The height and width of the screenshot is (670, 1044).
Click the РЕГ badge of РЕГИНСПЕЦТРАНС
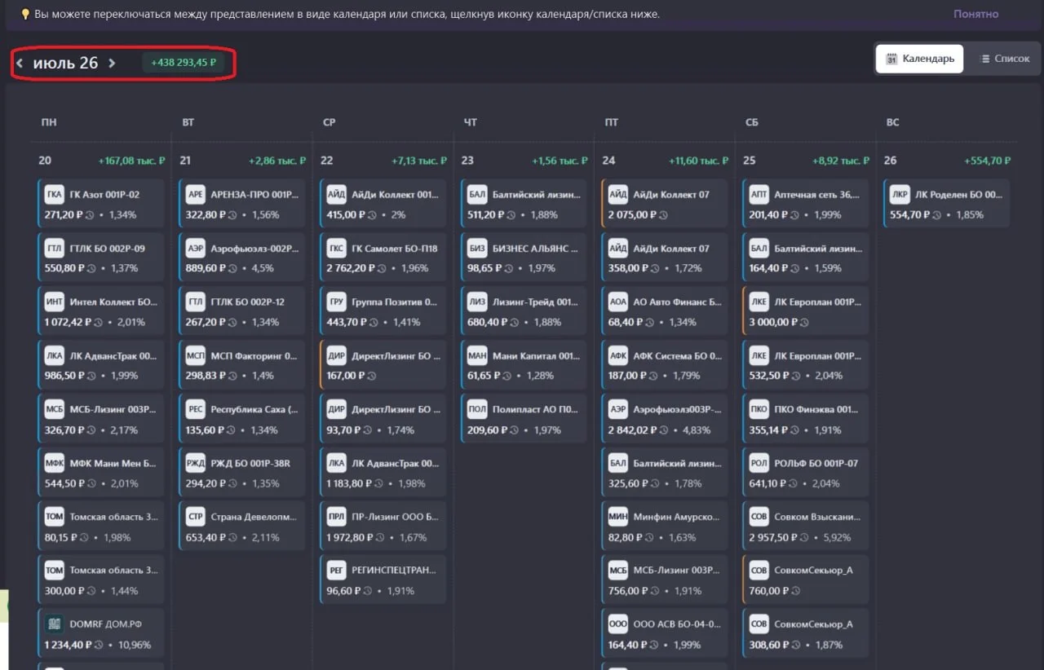pos(337,571)
